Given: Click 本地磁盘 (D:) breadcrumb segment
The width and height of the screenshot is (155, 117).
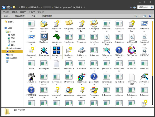Looking at the screenshot, I should 34,7.
